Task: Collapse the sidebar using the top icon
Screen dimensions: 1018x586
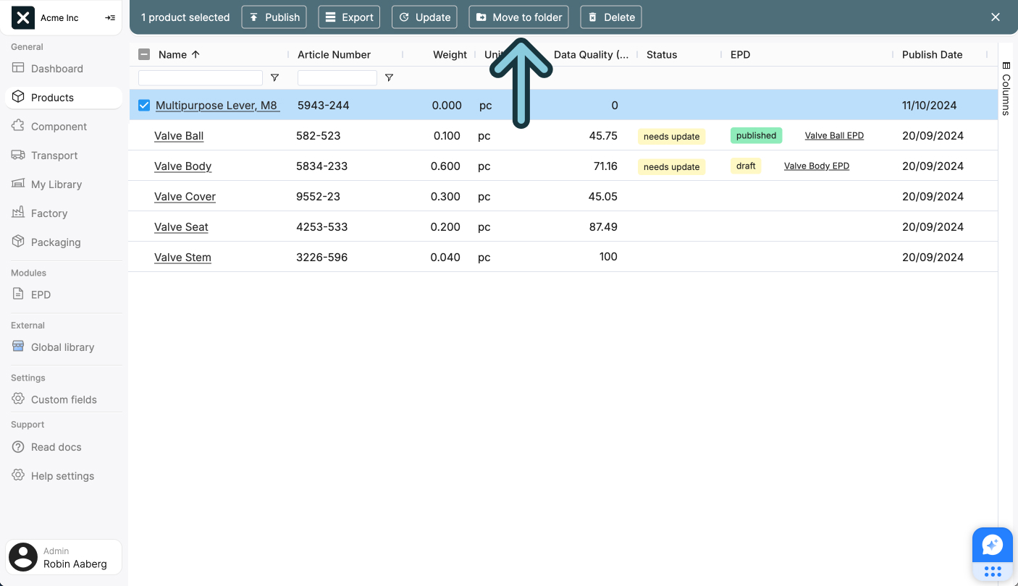Action: [110, 17]
